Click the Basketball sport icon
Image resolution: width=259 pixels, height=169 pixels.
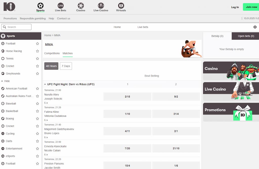point(3,111)
